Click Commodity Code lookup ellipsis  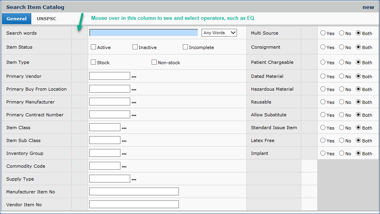click(x=124, y=167)
